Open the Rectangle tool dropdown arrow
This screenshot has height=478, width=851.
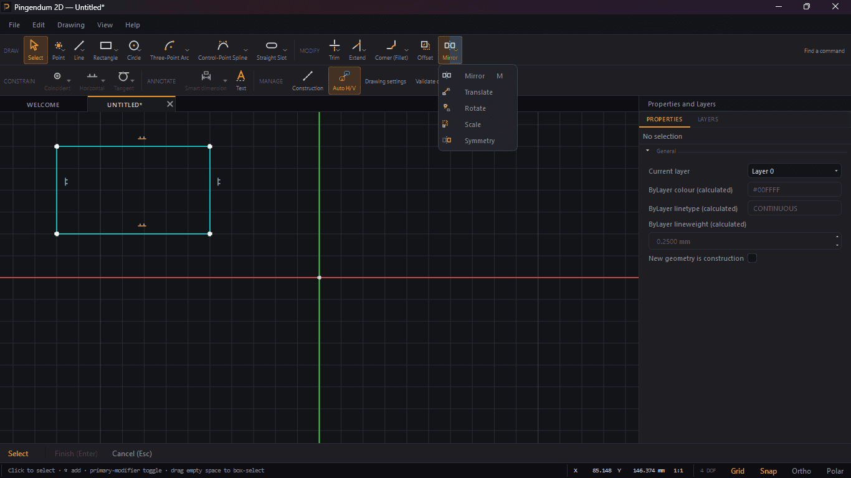[116, 50]
